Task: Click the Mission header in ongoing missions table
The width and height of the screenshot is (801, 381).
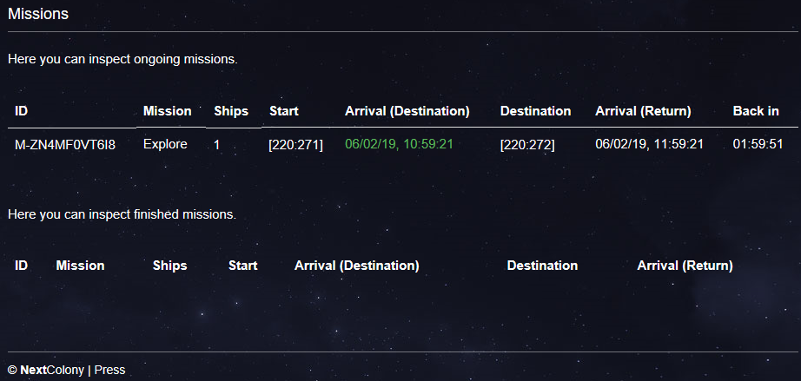Action: [x=167, y=111]
